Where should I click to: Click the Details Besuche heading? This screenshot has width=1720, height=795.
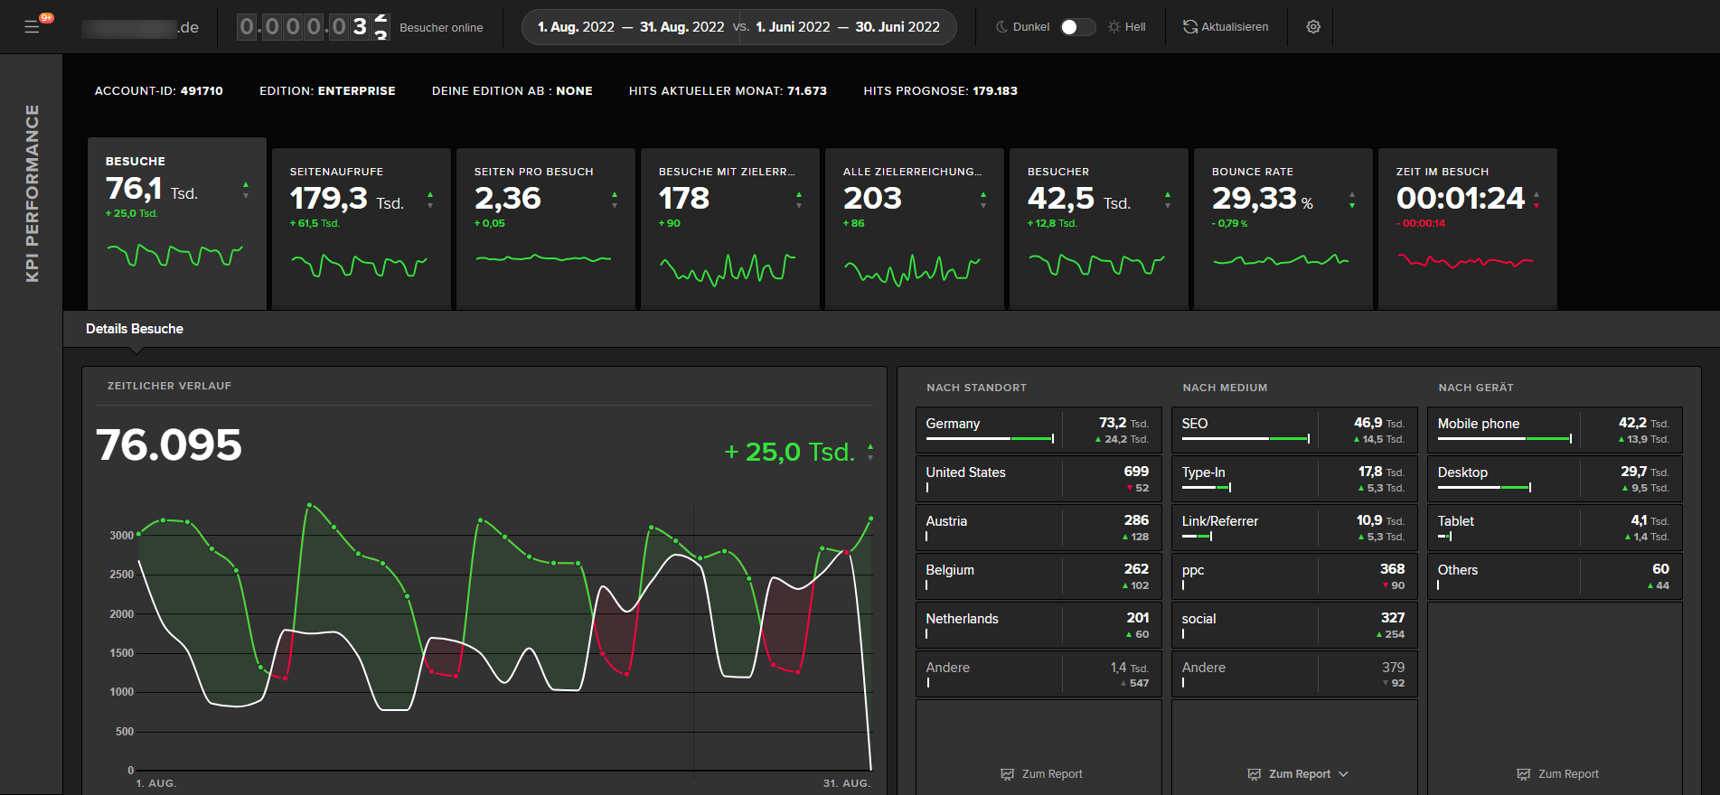[x=135, y=329]
